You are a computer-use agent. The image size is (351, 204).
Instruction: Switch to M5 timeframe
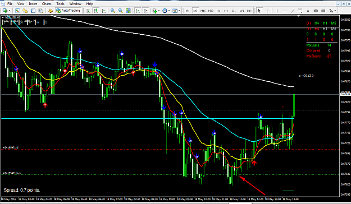(x=195, y=11)
